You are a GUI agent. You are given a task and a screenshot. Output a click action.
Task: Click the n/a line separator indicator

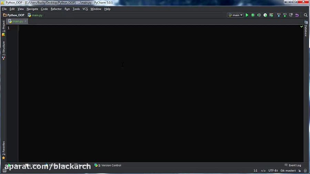pyautogui.click(x=263, y=171)
